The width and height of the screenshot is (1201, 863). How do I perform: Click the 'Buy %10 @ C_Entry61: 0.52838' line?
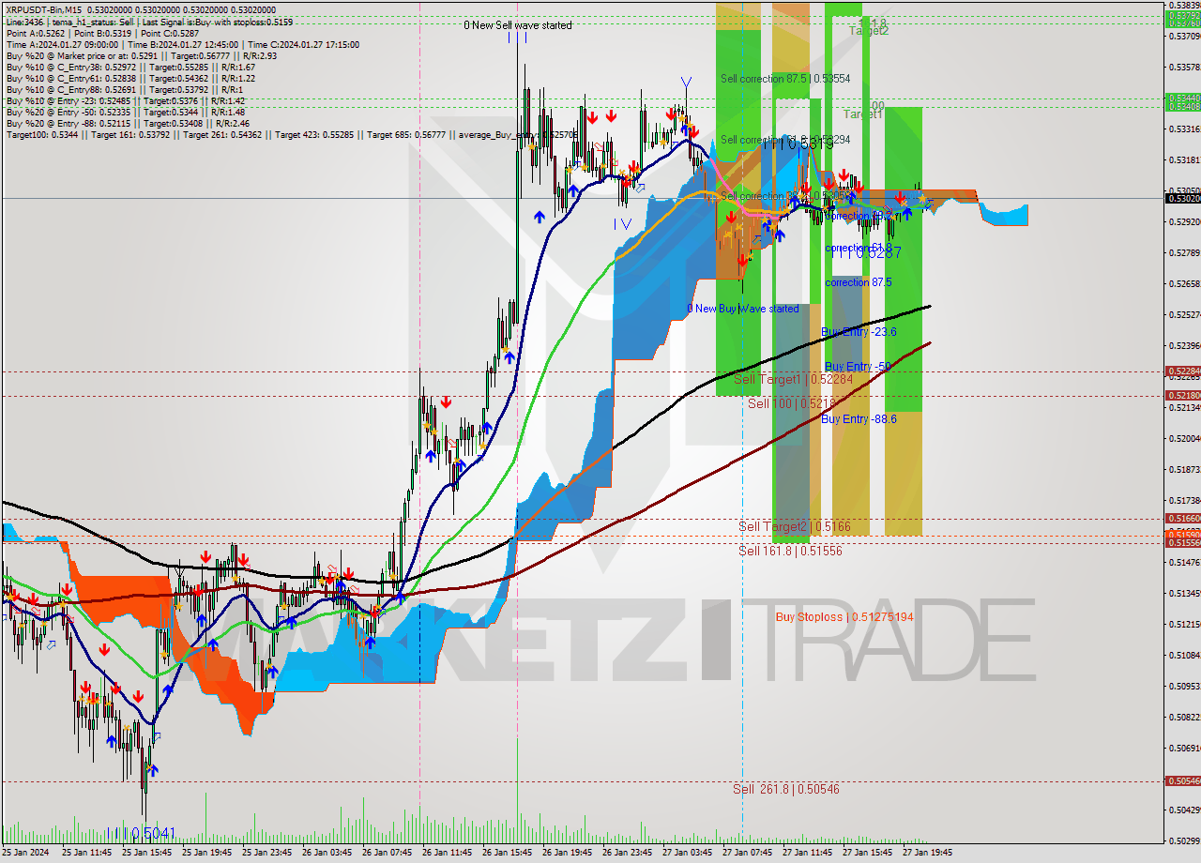(x=130, y=78)
